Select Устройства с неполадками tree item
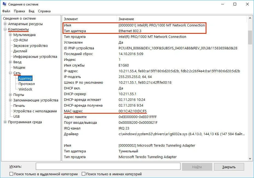254x178 pixels. (x=35, y=111)
